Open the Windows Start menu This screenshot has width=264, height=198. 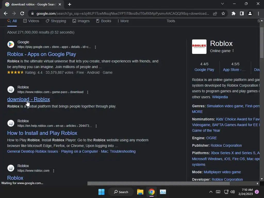coord(101,192)
